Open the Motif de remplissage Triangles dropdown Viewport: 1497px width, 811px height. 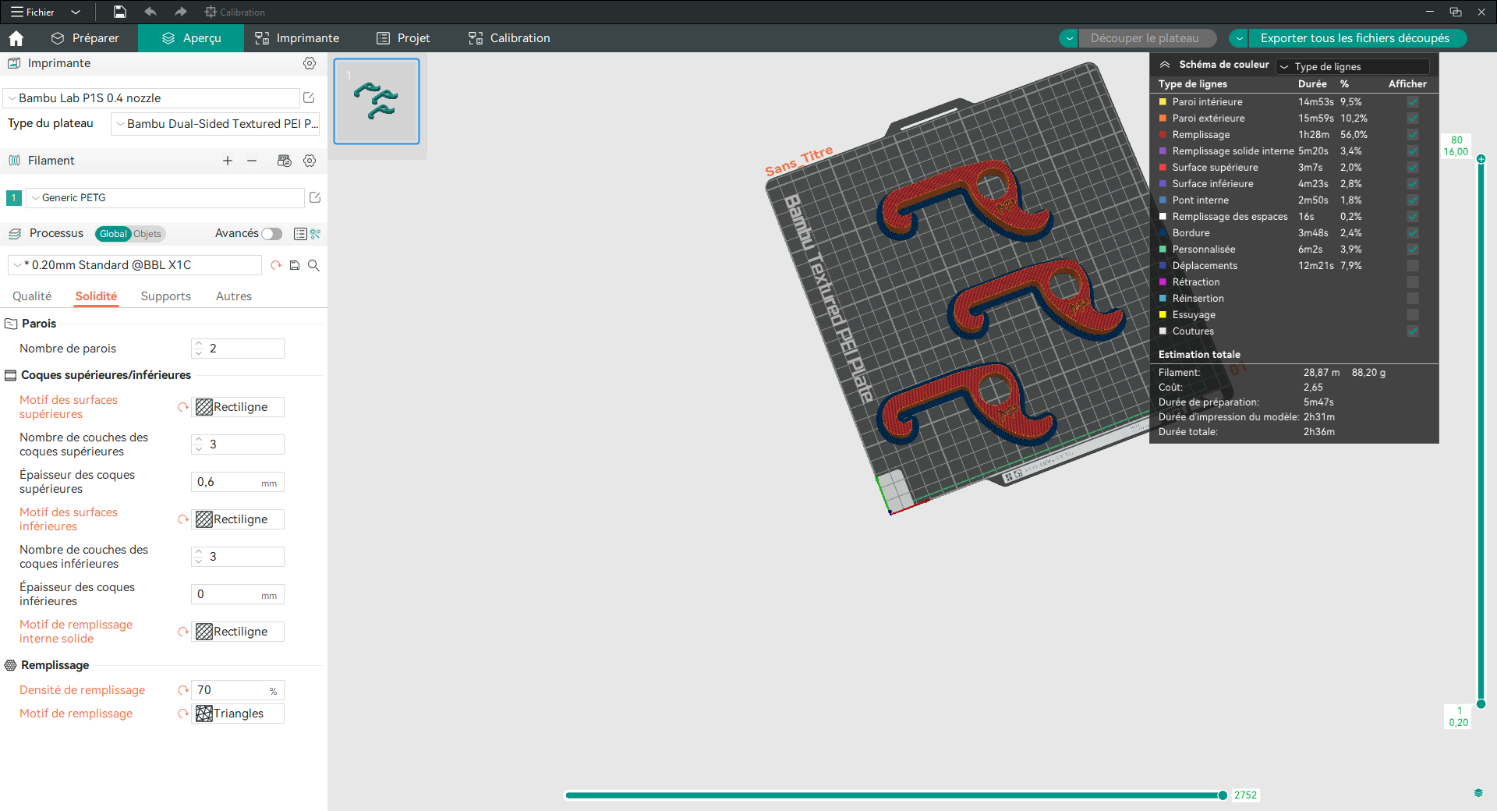[238, 714]
